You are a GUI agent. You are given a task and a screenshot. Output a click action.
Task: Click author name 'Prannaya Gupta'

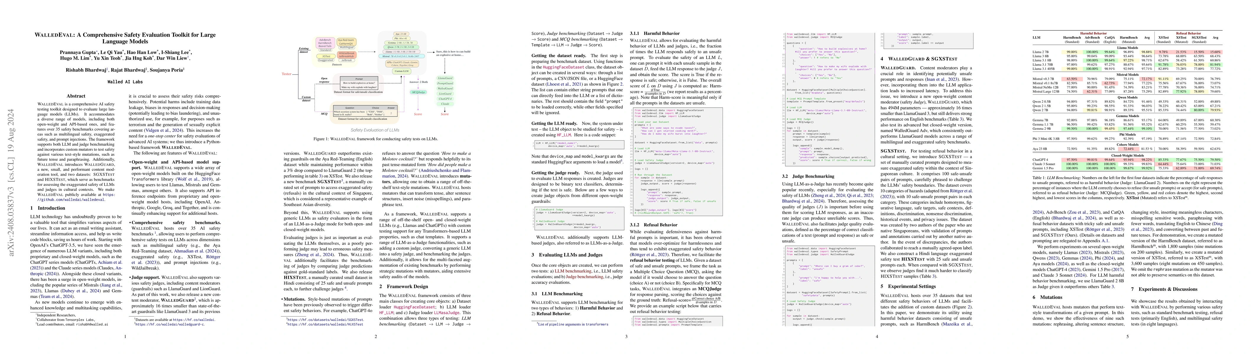78,52
